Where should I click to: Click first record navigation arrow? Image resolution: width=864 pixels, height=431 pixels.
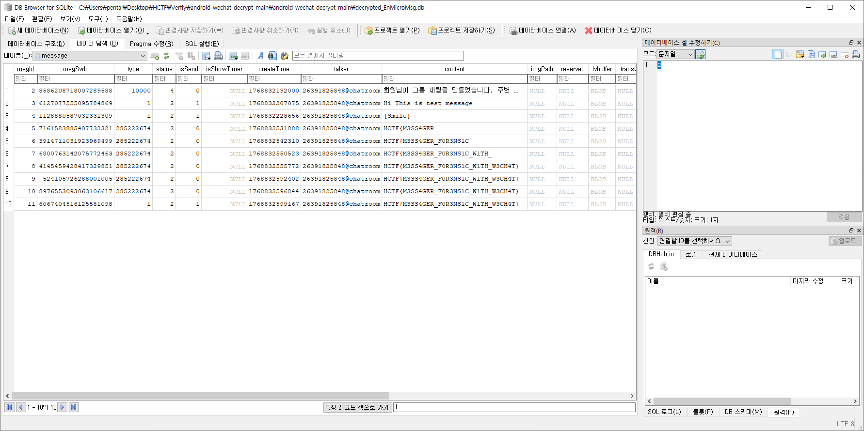click(x=9, y=407)
